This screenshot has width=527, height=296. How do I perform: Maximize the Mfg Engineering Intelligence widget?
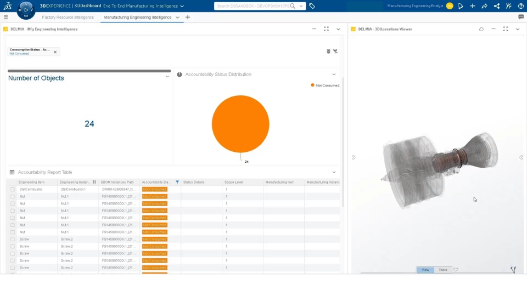(326, 29)
